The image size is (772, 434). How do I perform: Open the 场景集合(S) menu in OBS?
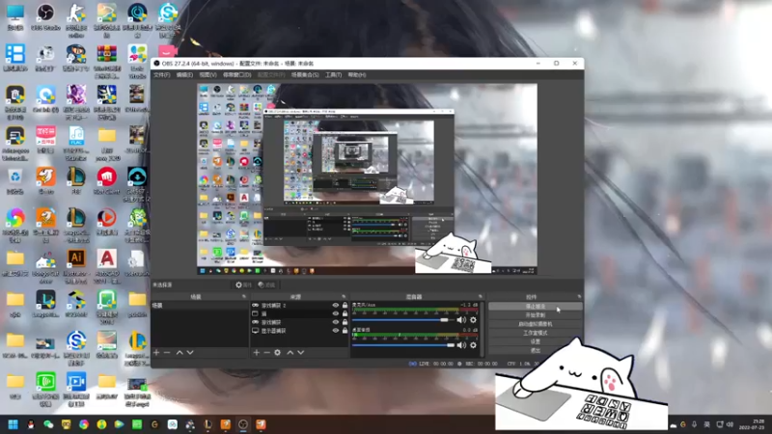tap(305, 75)
